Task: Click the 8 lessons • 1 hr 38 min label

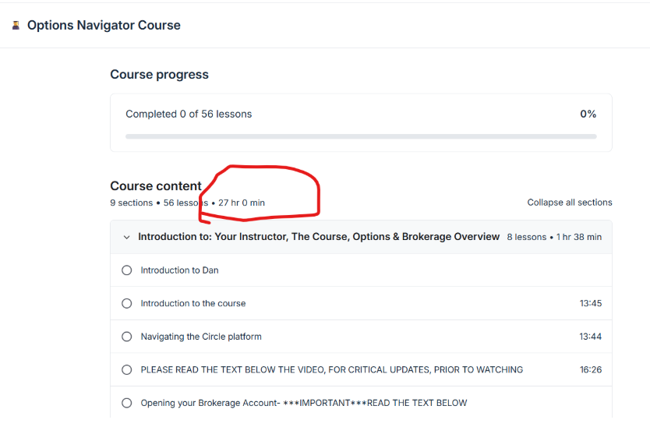Action: (x=553, y=237)
